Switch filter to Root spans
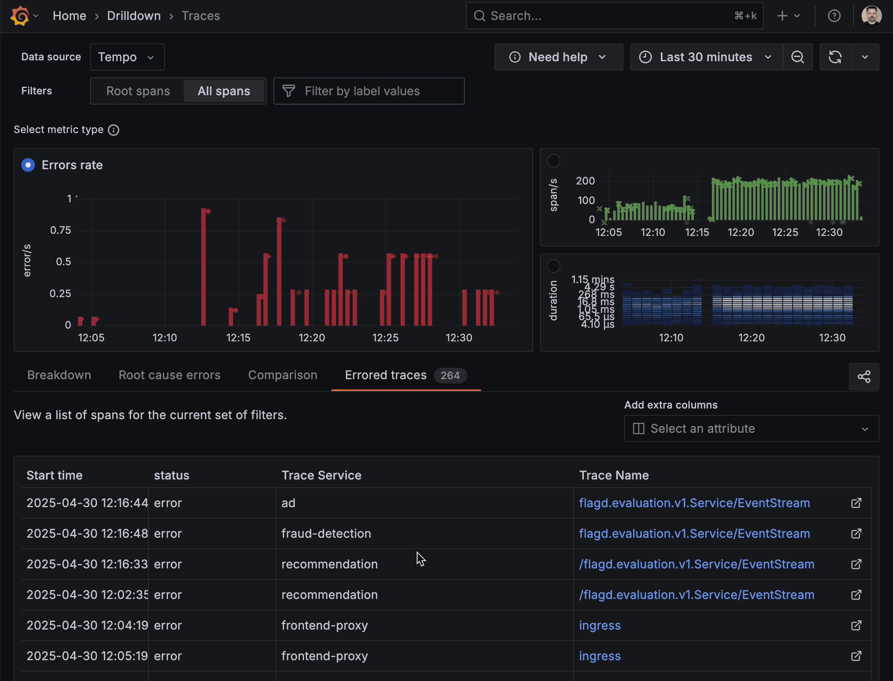Image resolution: width=893 pixels, height=681 pixels. 138,91
